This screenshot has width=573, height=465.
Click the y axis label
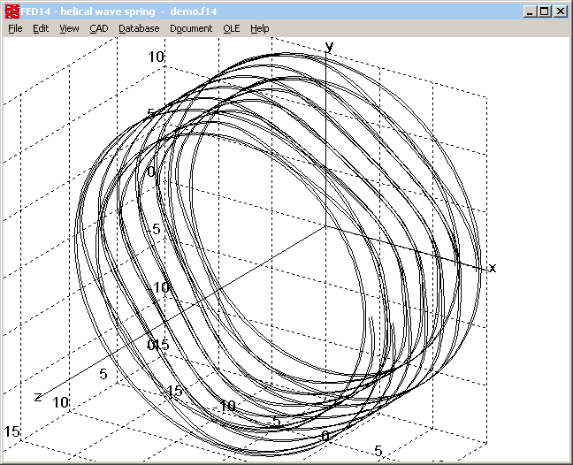tap(329, 45)
